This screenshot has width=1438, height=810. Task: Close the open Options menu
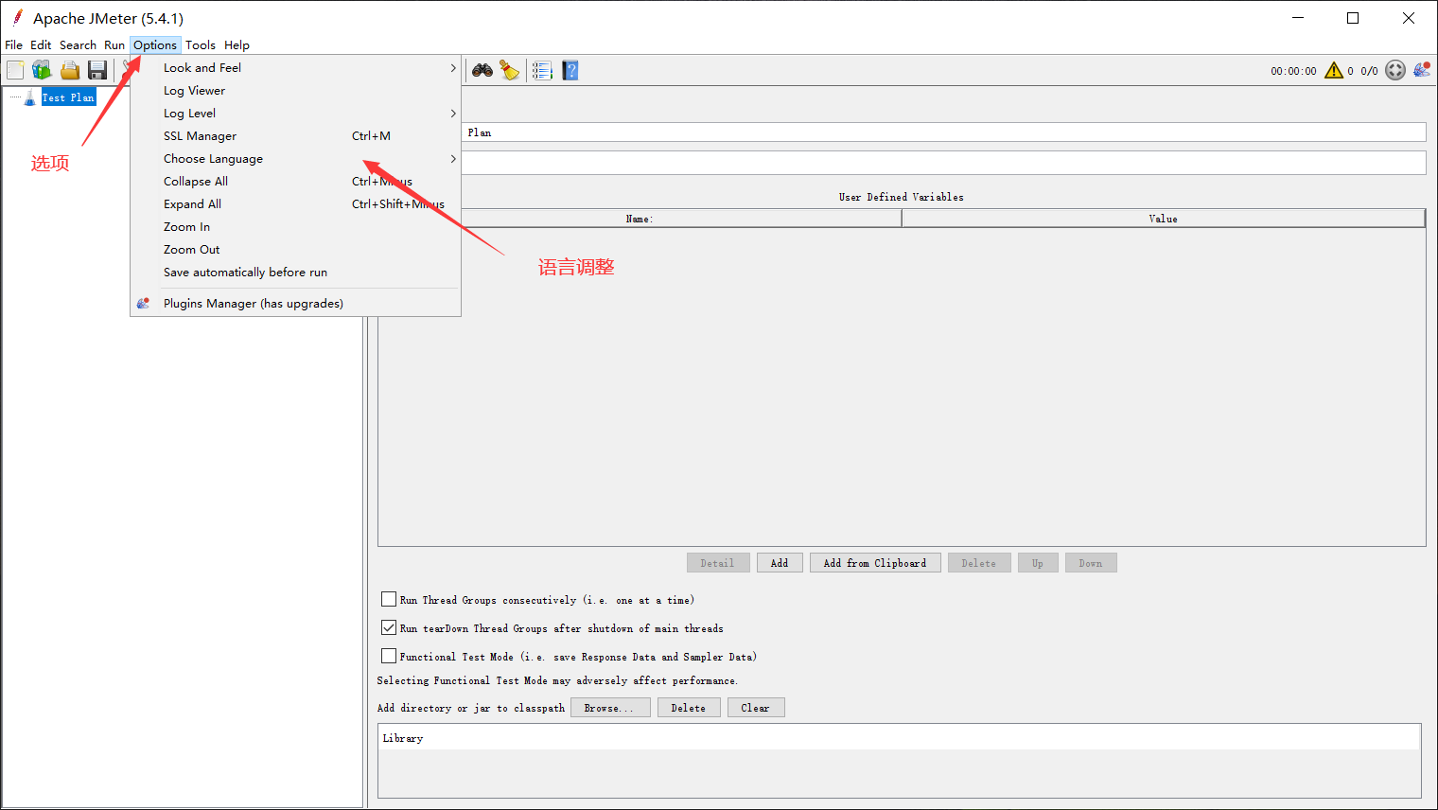click(155, 45)
